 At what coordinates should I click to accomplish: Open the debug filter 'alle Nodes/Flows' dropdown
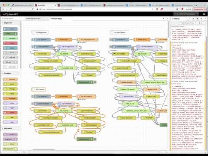click(x=188, y=23)
